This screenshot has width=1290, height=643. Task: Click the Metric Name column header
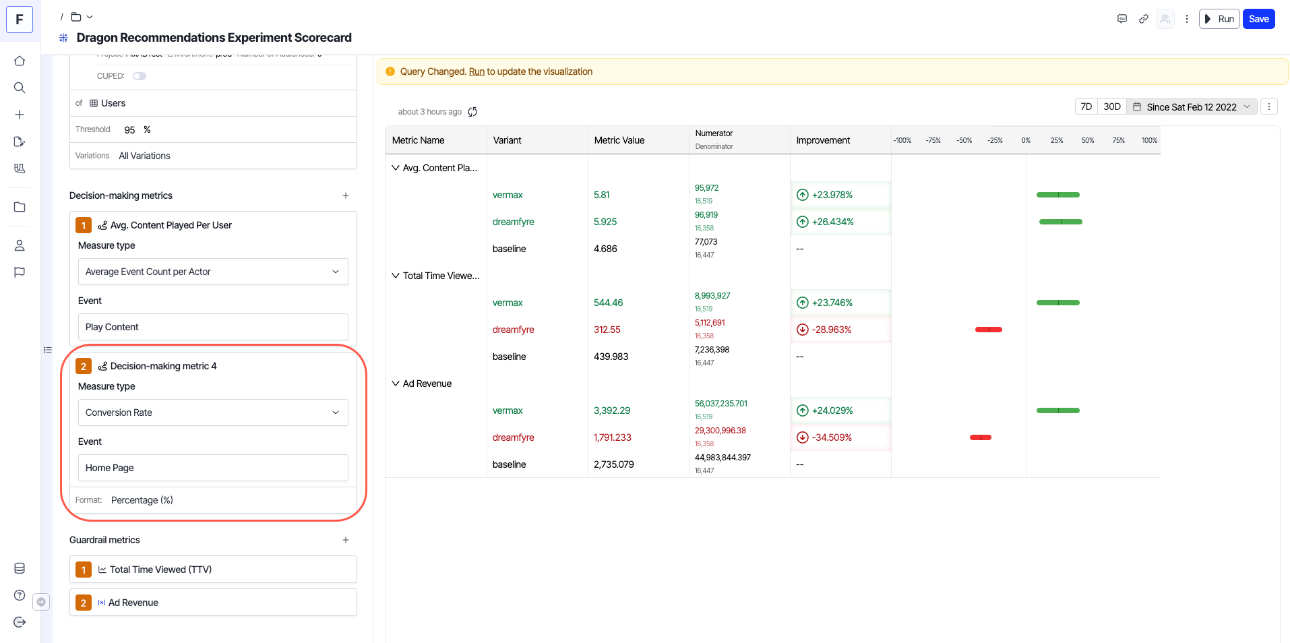coord(436,140)
